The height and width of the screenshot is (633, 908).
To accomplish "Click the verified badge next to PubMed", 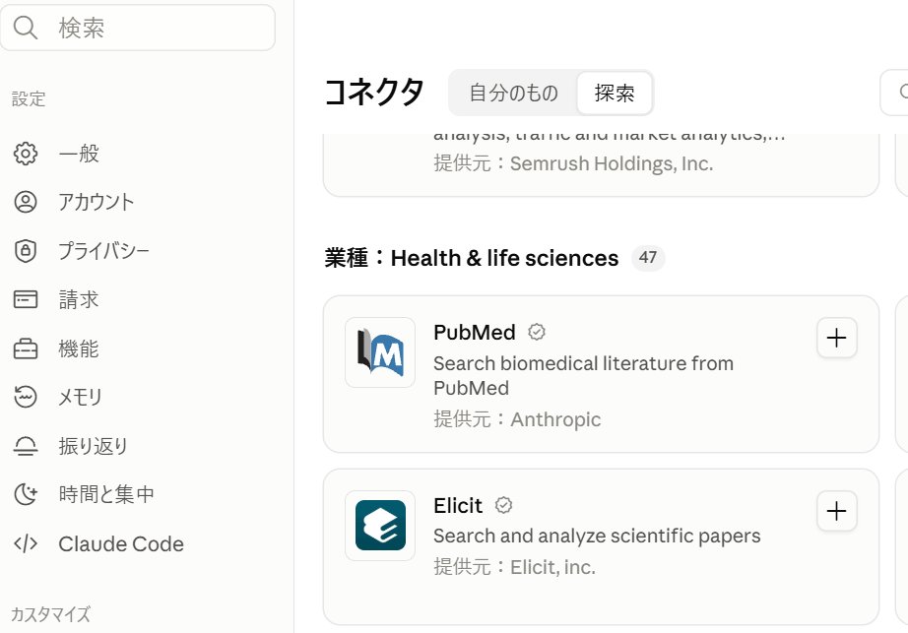I will (536, 332).
